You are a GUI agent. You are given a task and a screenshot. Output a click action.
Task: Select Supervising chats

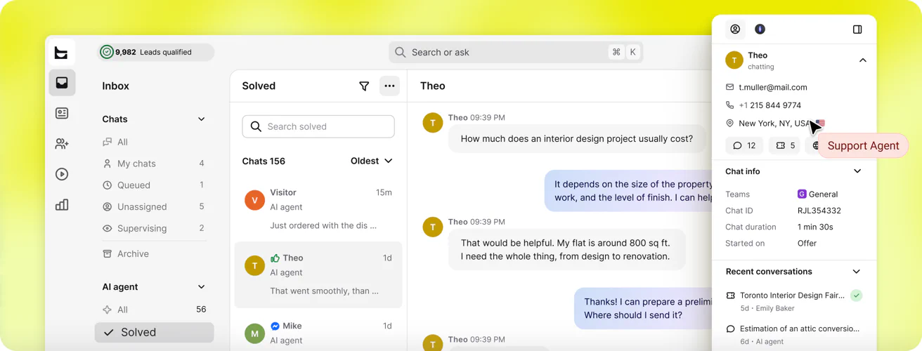155,228
